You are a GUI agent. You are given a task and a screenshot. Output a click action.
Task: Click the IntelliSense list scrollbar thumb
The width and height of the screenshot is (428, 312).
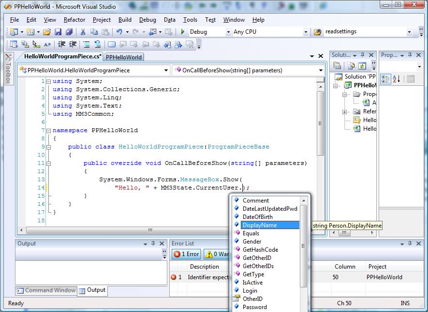click(303, 246)
